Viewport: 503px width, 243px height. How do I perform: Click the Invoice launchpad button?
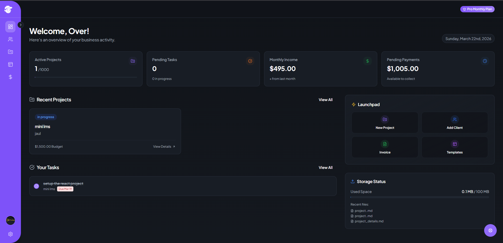click(385, 147)
